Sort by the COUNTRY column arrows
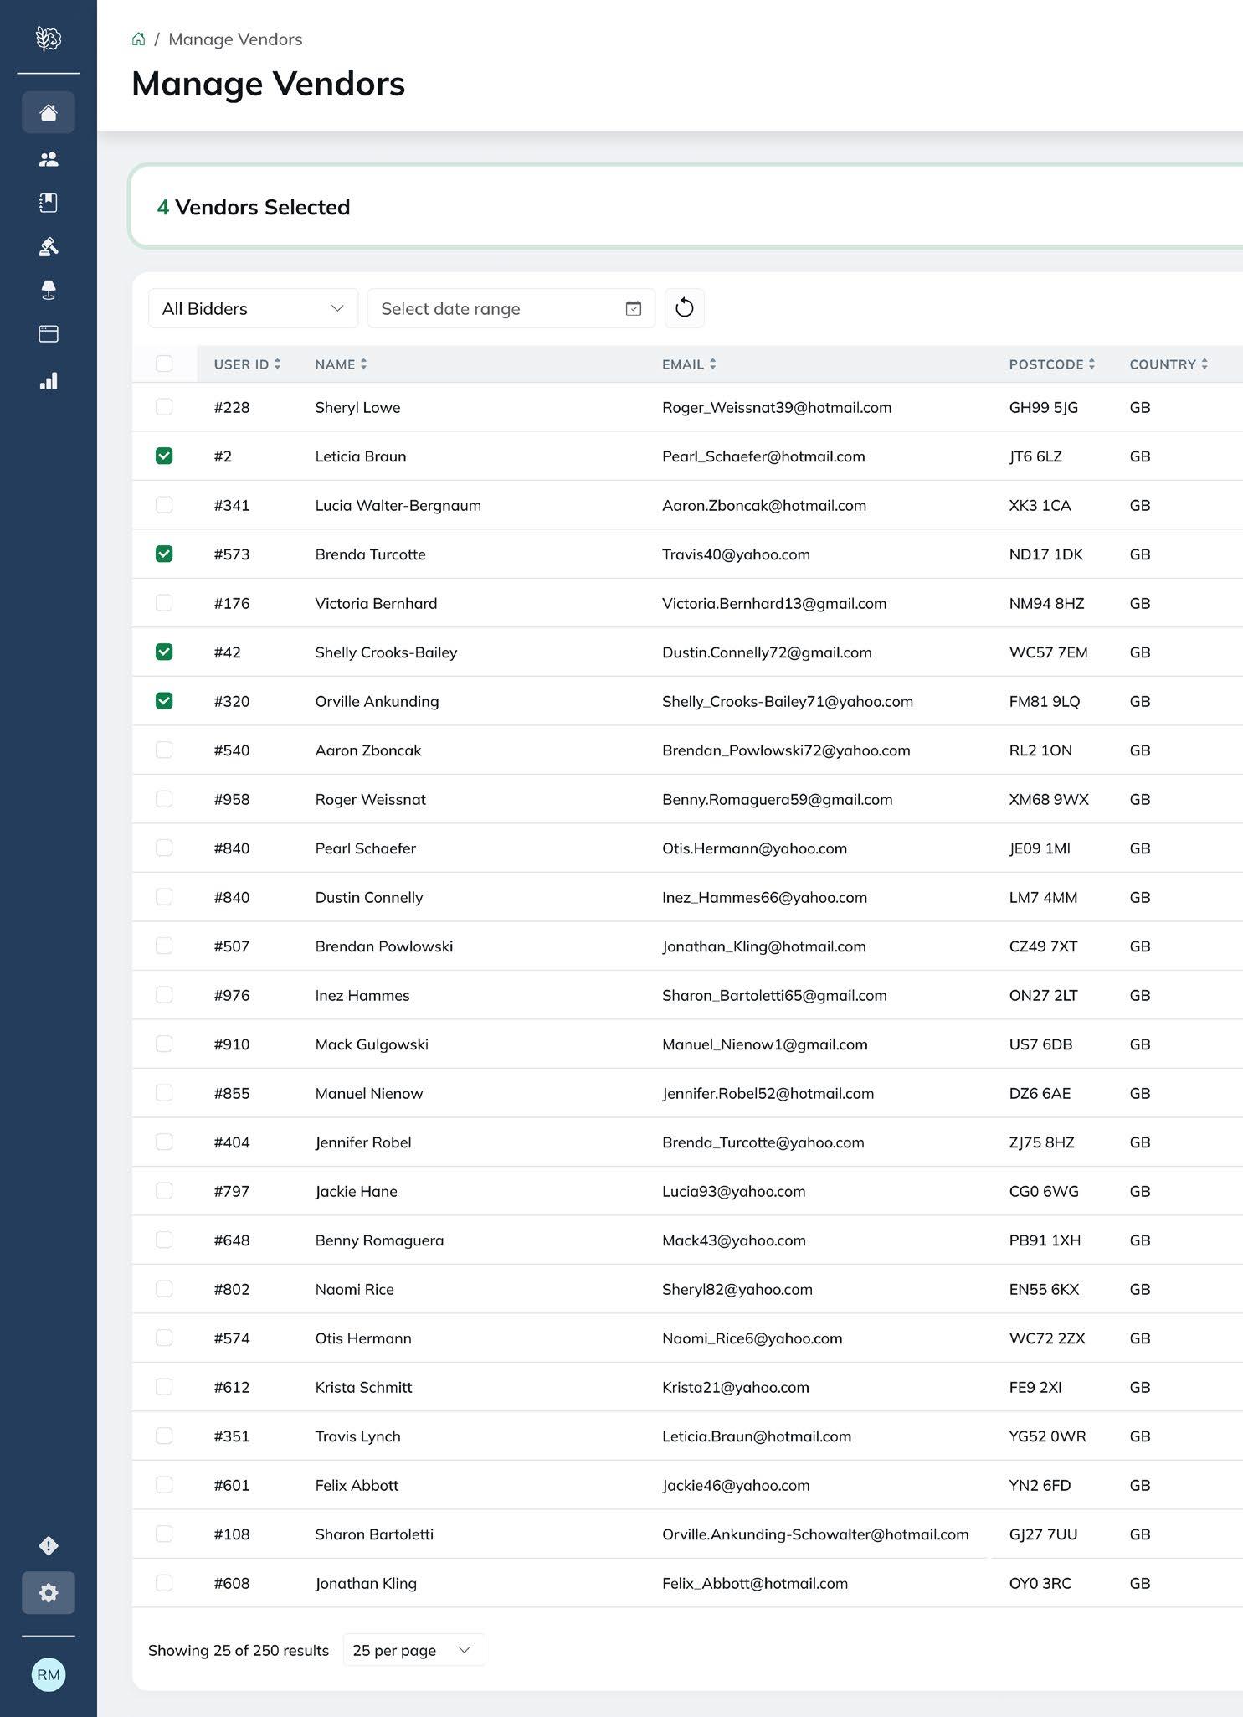The width and height of the screenshot is (1243, 1717). [x=1204, y=364]
